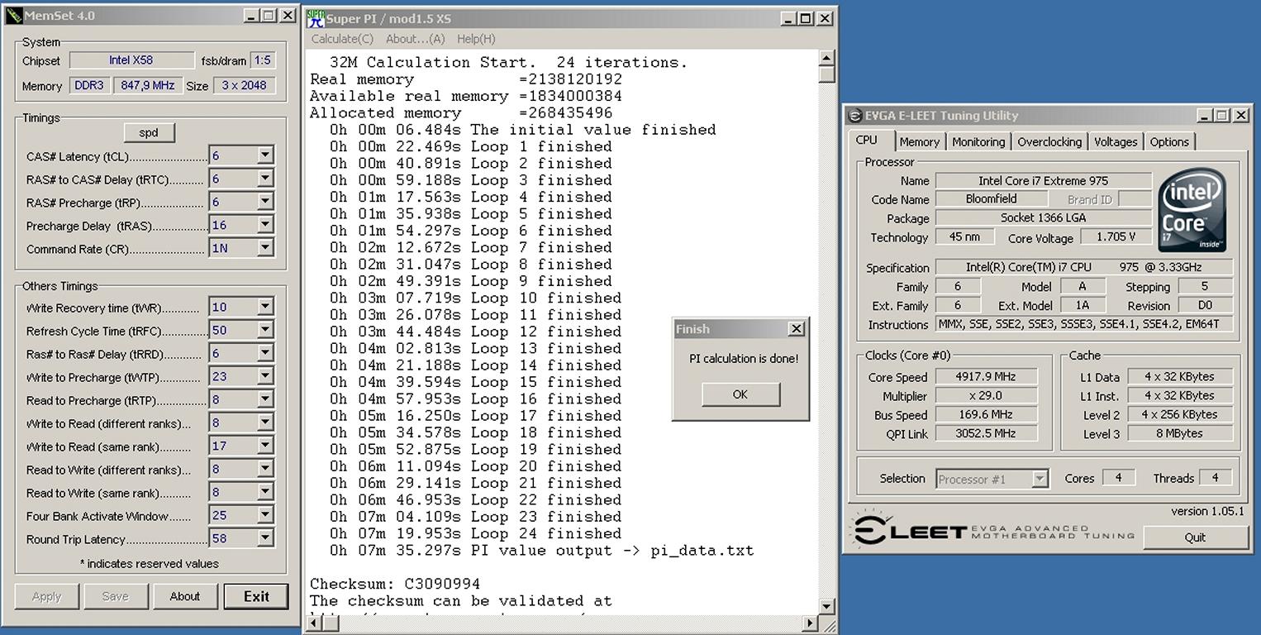Click the Loop 24 finished line
This screenshot has height=635, width=1261.
pos(475,533)
